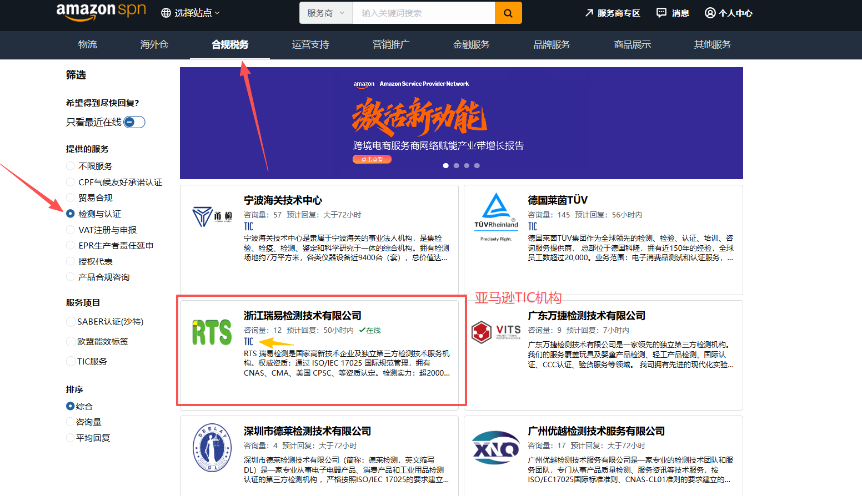Image resolution: width=862 pixels, height=496 pixels.
Task: Tick the TIC服务 checkbox
Action: [x=71, y=361]
